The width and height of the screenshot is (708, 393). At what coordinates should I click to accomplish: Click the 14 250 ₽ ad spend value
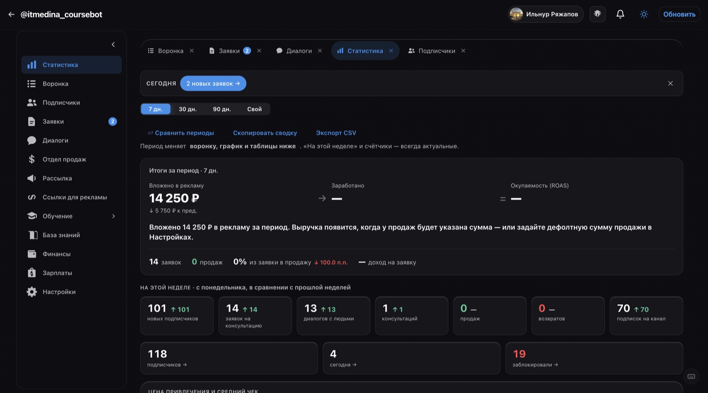pos(174,198)
